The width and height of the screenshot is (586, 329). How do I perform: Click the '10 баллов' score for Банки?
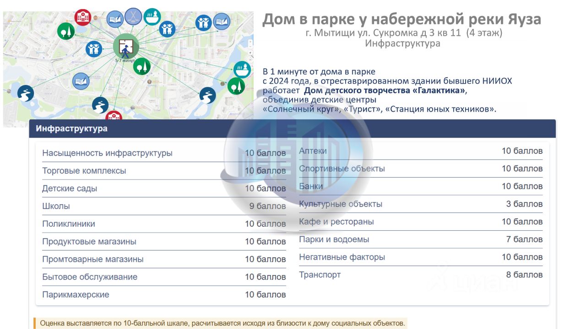pos(522,186)
